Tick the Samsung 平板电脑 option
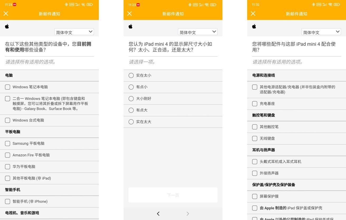The width and height of the screenshot is (346, 220). point(8,143)
